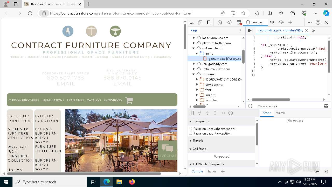Click the DevTools dock side icon
332x187 pixels.
click(209, 22)
